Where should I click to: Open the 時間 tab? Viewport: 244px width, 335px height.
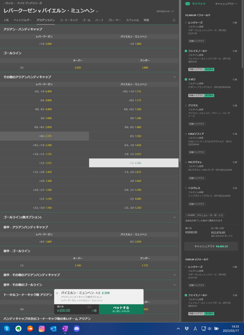[x=146, y=20]
